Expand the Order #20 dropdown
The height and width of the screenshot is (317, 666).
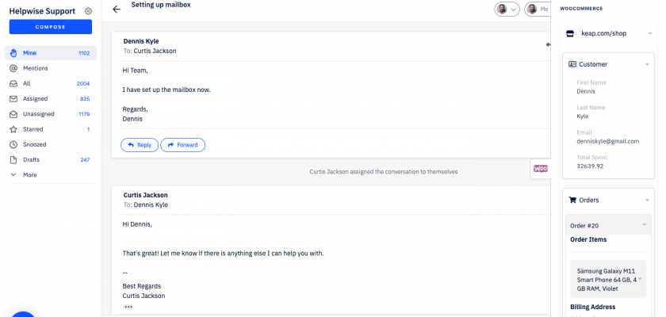pos(644,226)
